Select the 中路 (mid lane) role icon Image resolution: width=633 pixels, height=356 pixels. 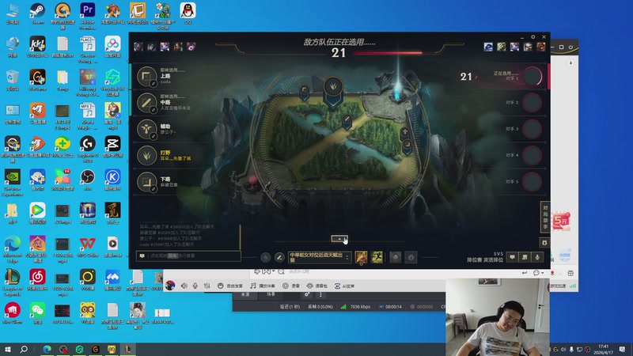click(x=146, y=103)
